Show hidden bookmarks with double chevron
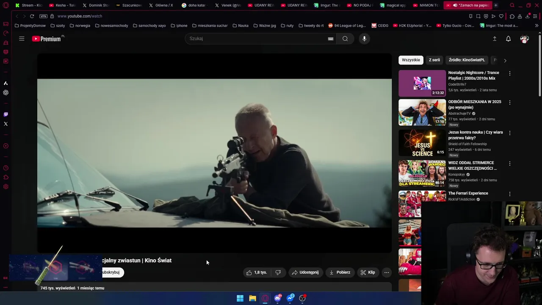Image resolution: width=542 pixels, height=305 pixels. (x=536, y=25)
